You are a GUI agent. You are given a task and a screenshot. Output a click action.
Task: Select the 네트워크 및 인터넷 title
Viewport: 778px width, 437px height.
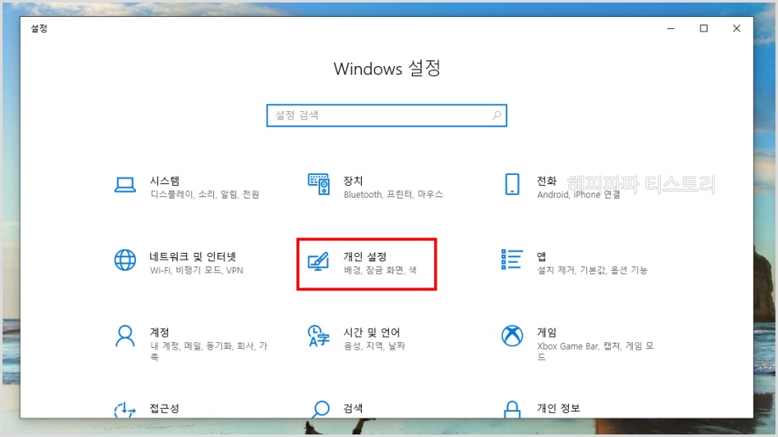(x=193, y=256)
